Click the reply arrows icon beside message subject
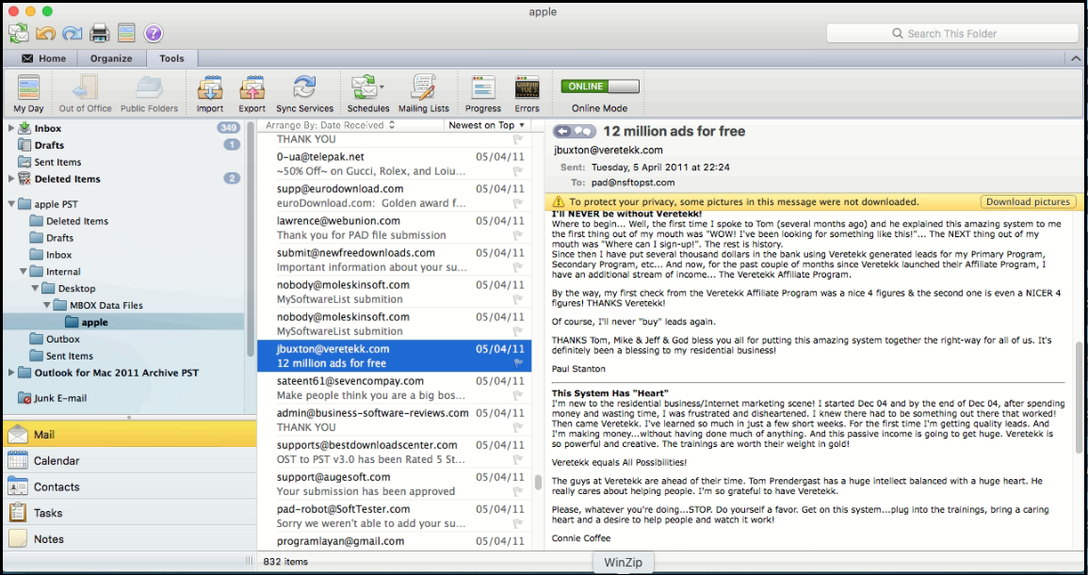 pos(575,131)
